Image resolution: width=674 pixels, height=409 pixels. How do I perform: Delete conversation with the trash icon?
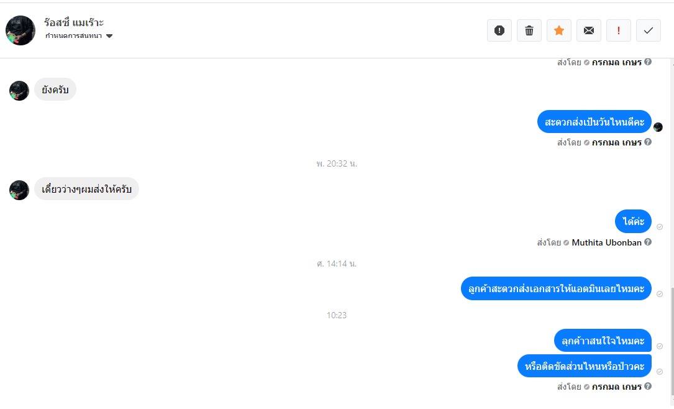[x=529, y=30]
